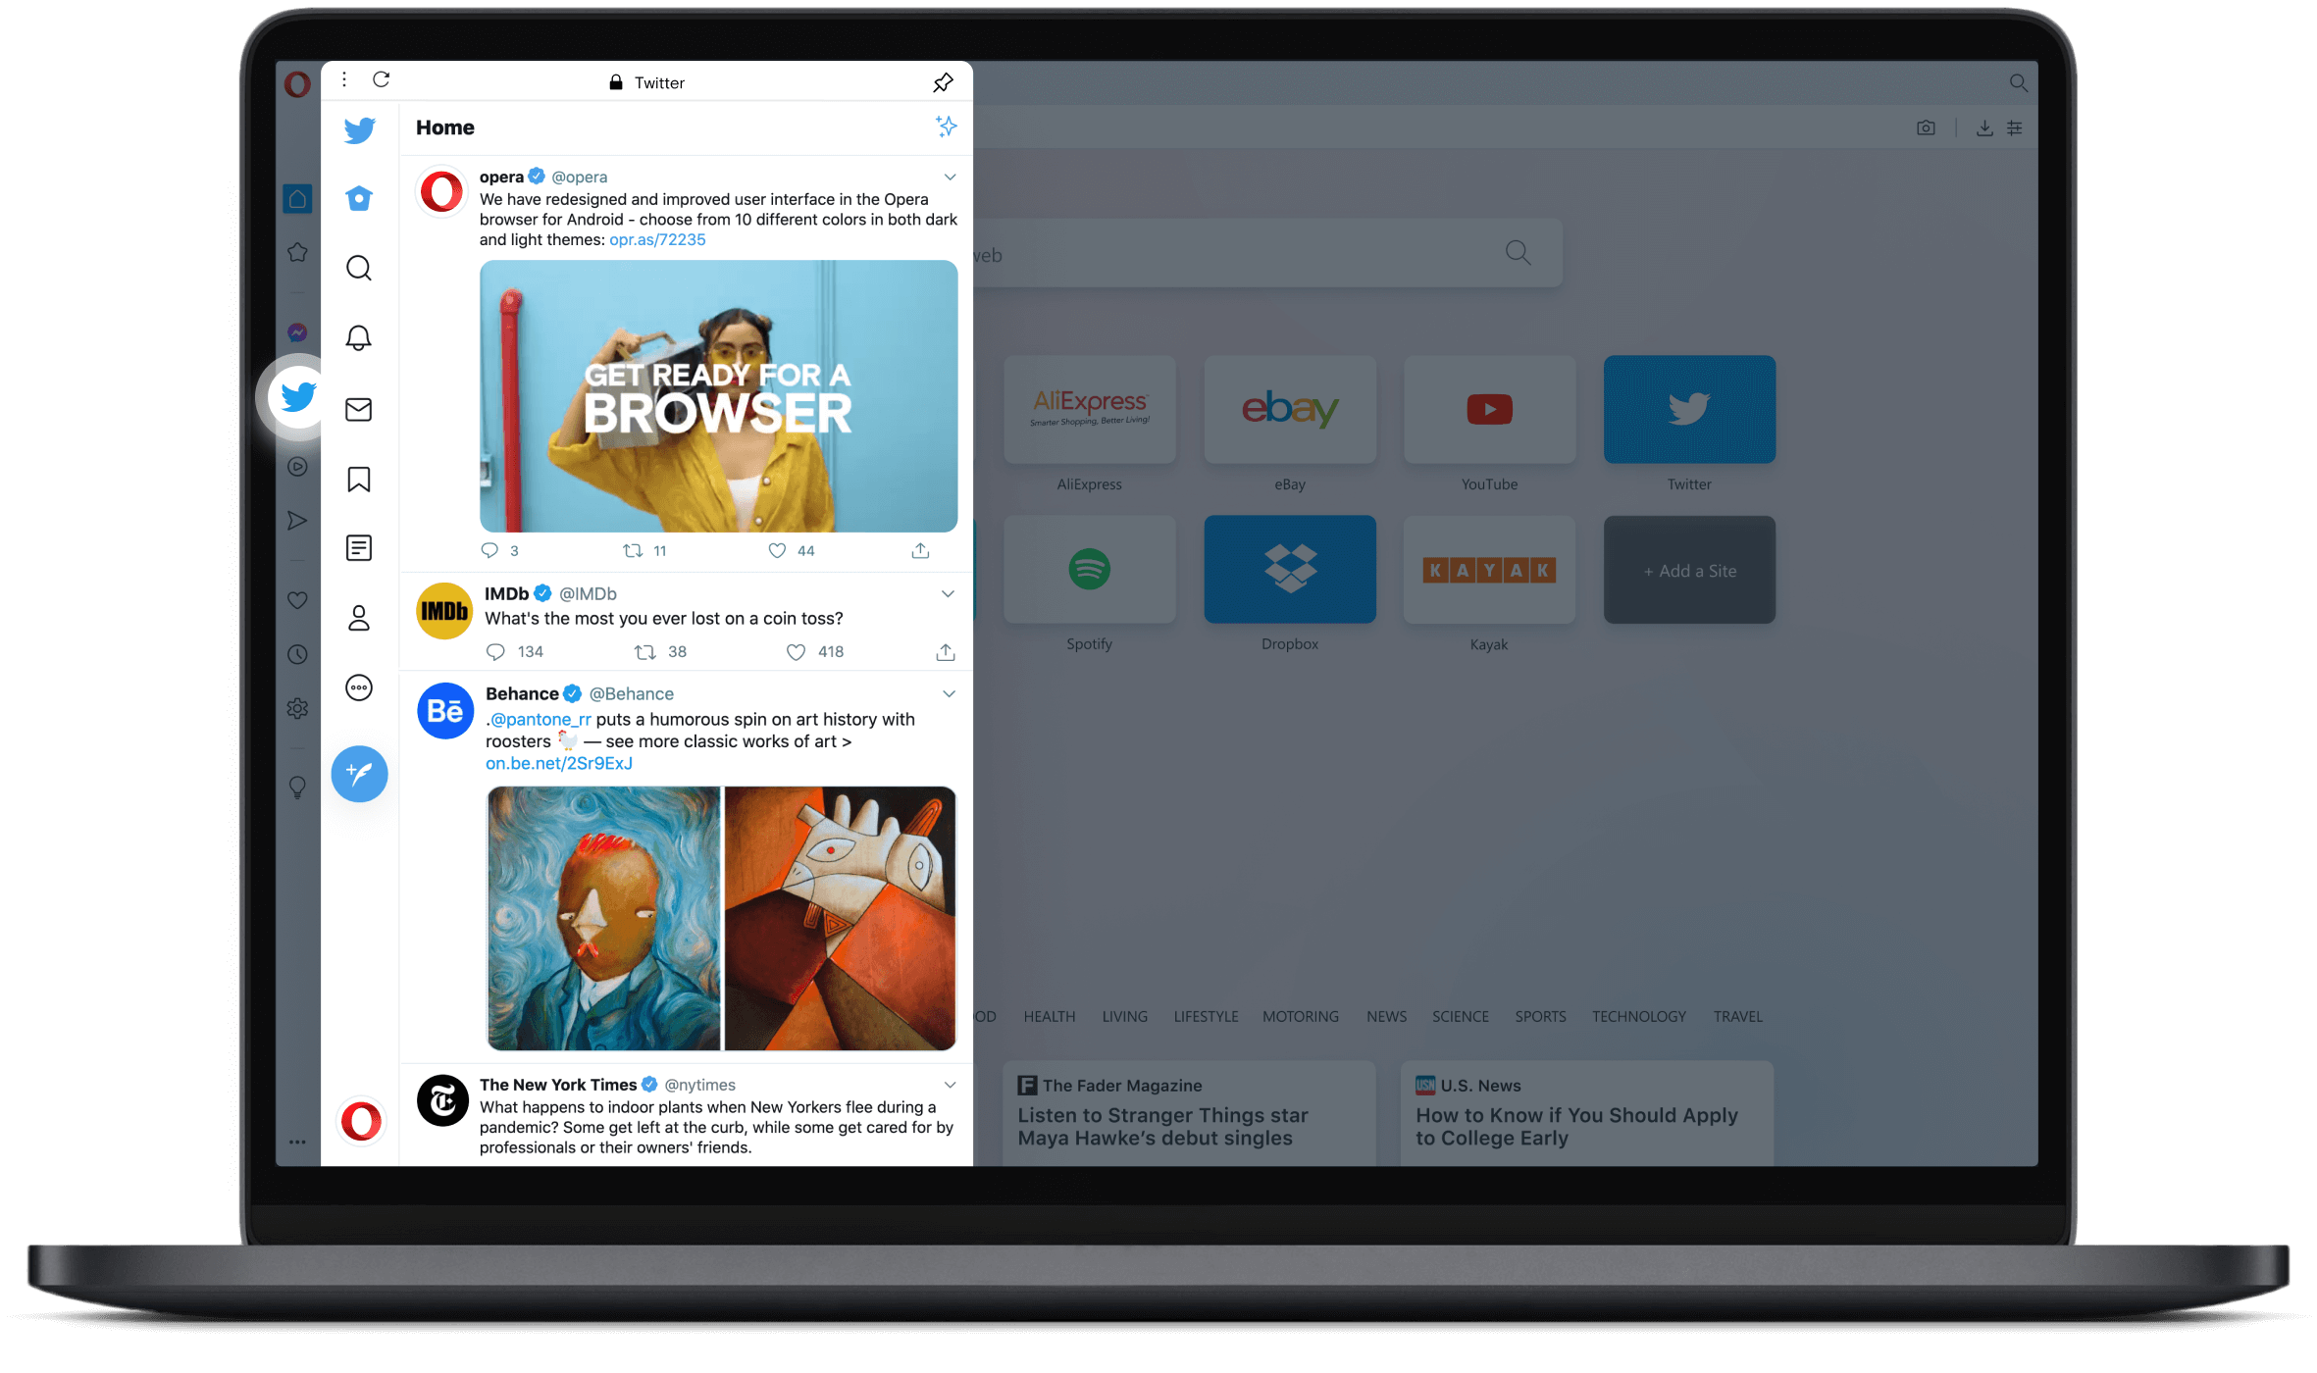Open the Technology news tab
Viewport: 2317px width, 1373px height.
click(1635, 1015)
